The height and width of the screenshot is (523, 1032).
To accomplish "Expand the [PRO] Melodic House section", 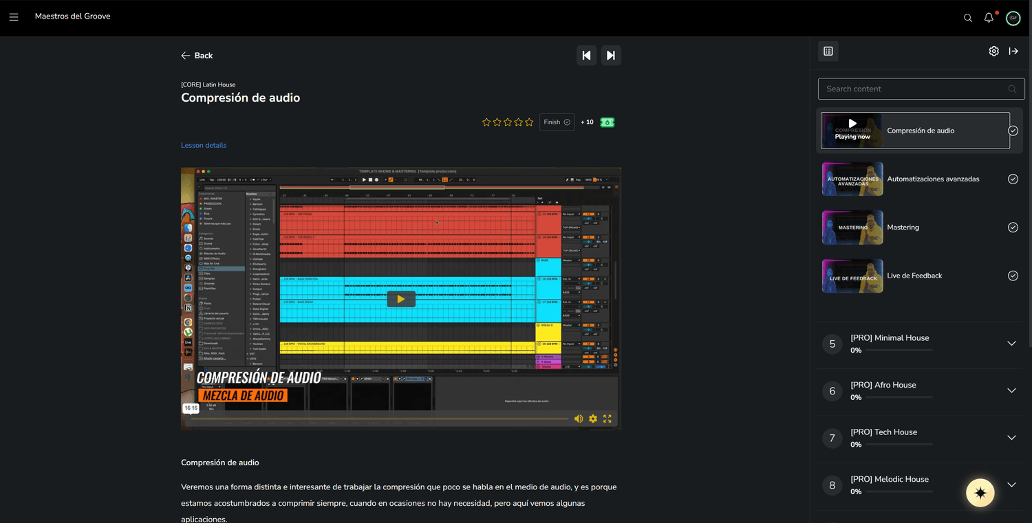I will coord(1011,485).
